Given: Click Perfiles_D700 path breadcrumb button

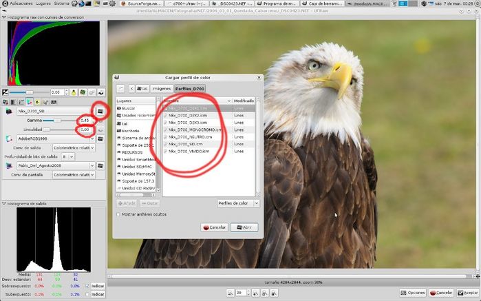Looking at the screenshot, I should tap(189, 89).
